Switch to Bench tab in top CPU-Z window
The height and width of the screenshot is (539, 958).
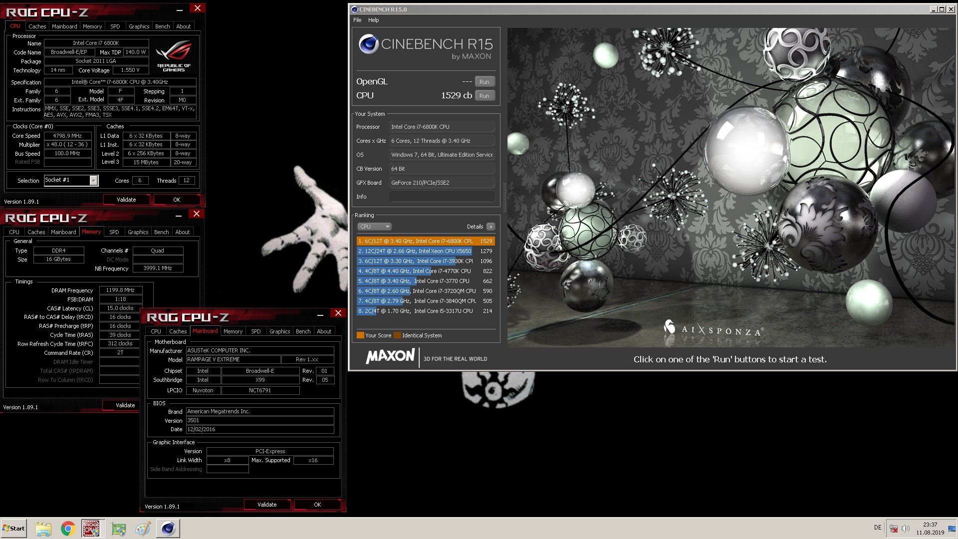click(x=162, y=26)
